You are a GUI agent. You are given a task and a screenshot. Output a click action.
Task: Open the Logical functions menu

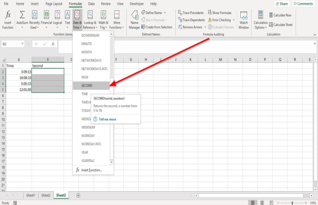(57, 20)
